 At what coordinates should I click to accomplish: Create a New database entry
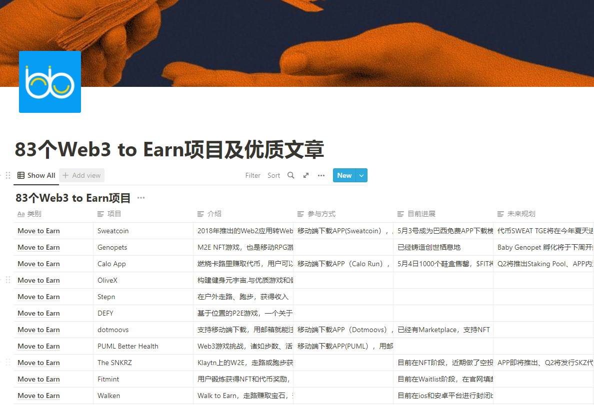tap(344, 175)
